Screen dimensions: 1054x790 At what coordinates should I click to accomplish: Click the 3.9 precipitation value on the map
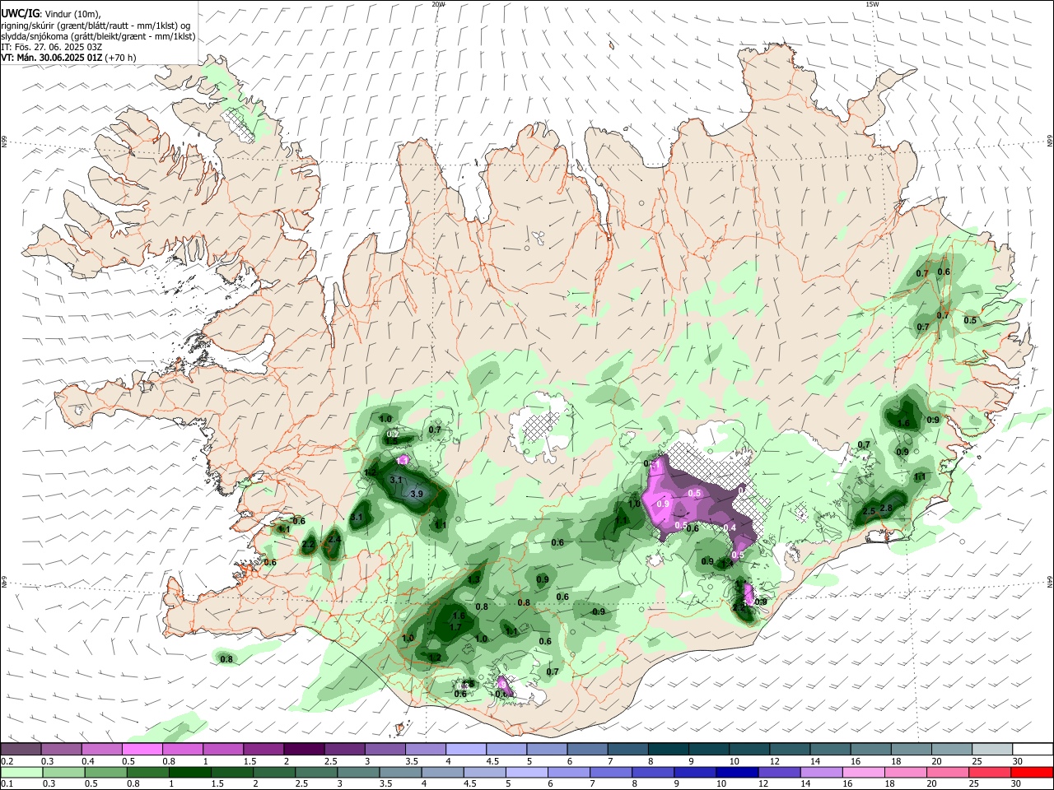coord(417,494)
